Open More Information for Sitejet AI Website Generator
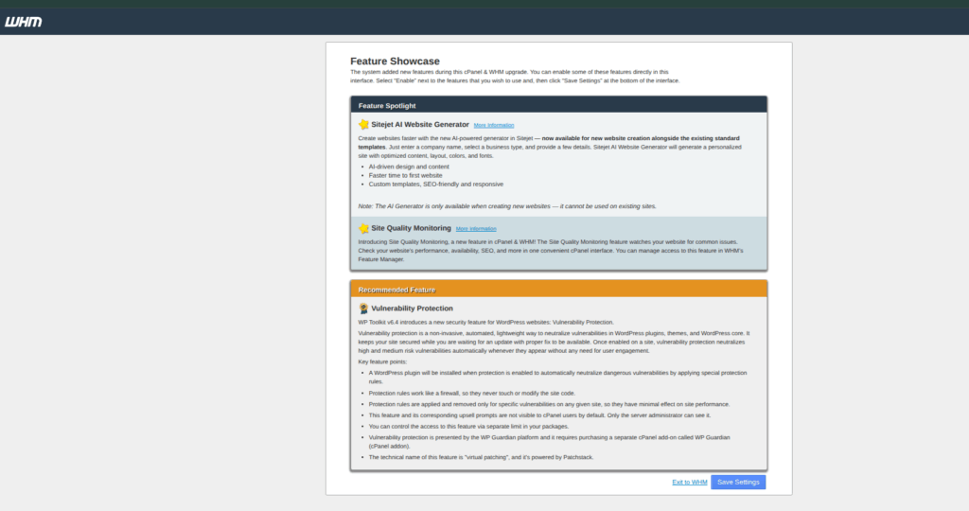Image resolution: width=969 pixels, height=511 pixels. (x=494, y=125)
